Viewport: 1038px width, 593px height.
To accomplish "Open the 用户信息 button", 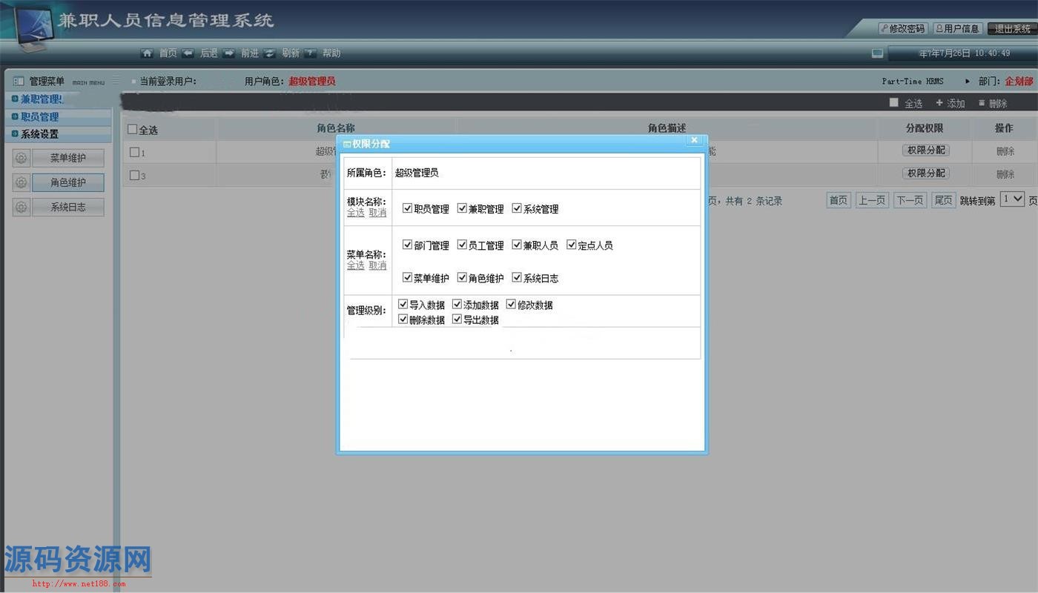I will [957, 29].
